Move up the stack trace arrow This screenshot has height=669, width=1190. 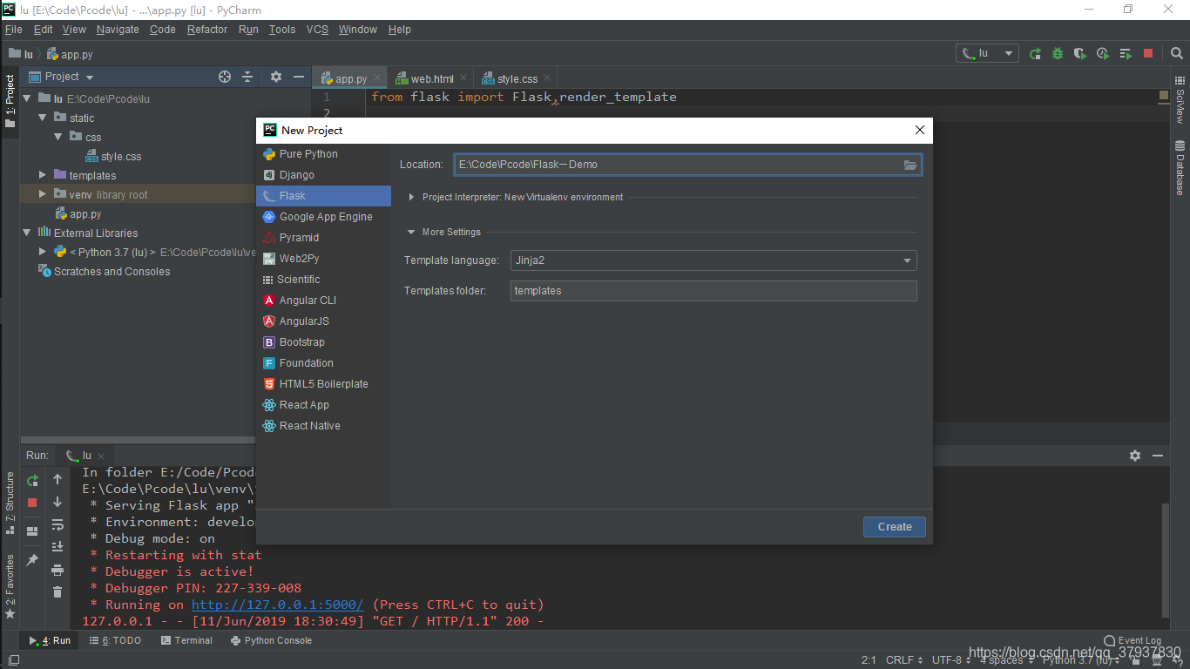point(57,479)
